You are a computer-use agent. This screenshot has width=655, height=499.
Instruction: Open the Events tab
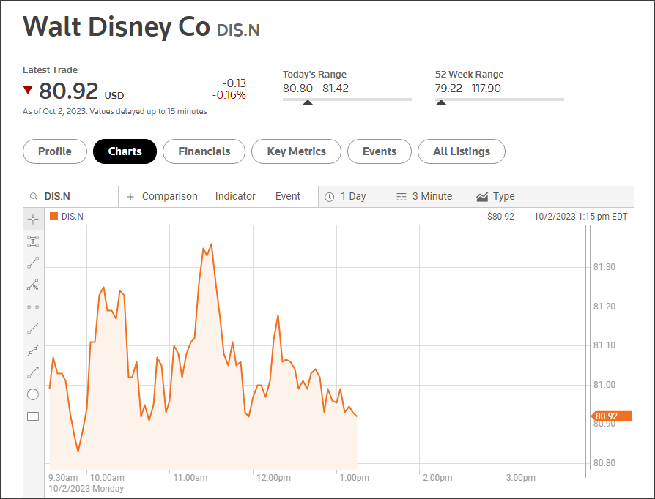tap(380, 151)
